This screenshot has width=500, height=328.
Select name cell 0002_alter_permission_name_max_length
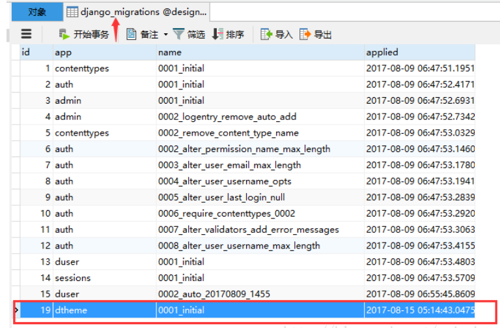pos(260,149)
